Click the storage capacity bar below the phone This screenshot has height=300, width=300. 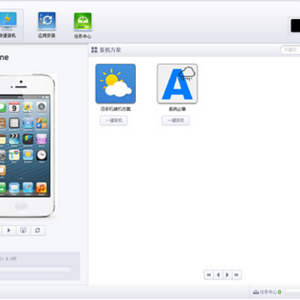[35, 269]
